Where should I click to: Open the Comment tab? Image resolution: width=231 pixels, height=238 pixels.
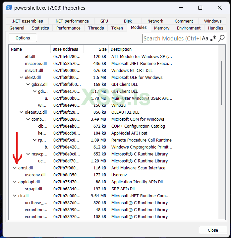pyautogui.click(x=184, y=21)
